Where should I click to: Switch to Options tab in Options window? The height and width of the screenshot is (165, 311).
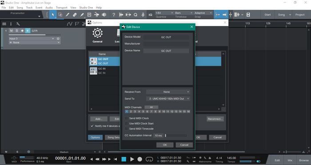(95, 137)
